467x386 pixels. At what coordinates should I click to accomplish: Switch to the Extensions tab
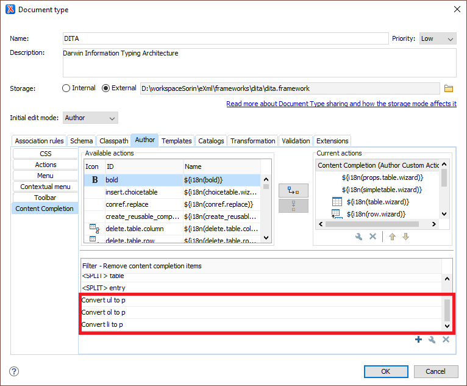(332, 141)
